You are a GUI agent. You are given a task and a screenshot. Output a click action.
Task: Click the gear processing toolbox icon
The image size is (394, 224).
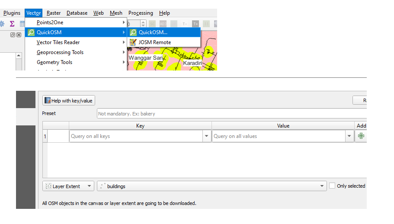point(2,24)
